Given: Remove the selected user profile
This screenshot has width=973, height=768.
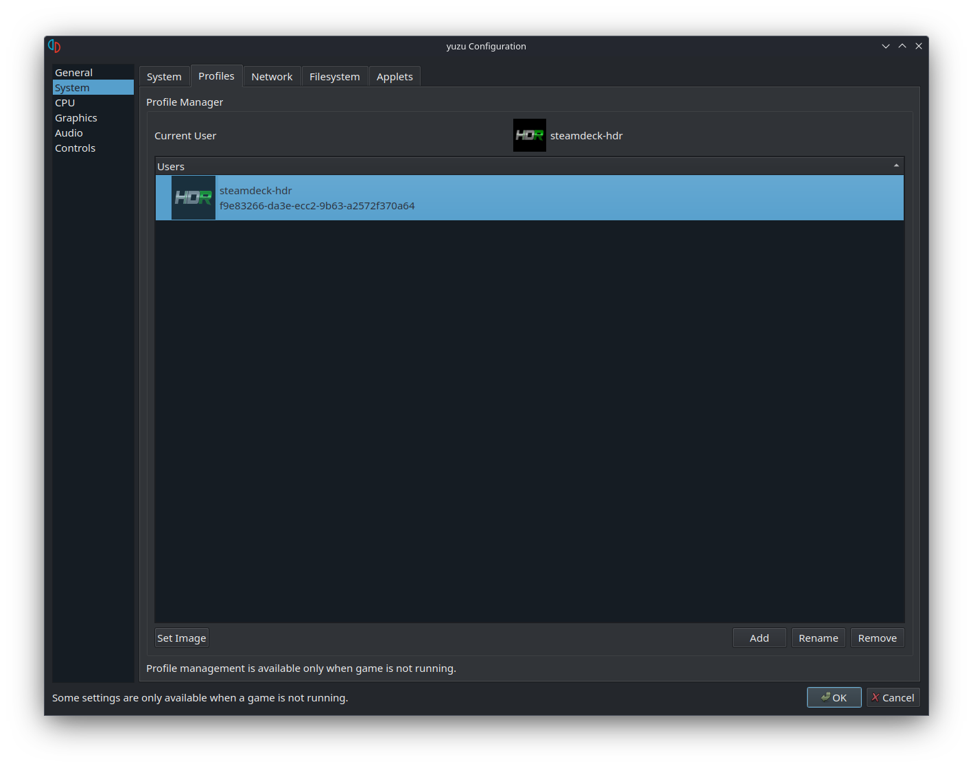Looking at the screenshot, I should (x=878, y=638).
